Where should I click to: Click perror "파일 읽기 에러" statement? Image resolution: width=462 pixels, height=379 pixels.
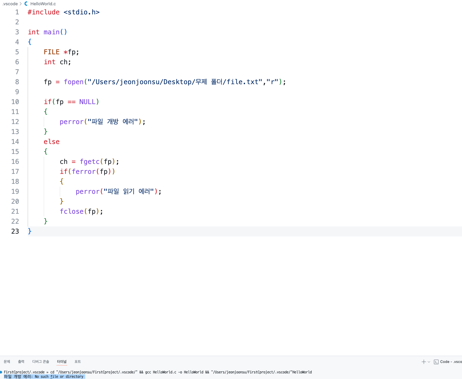[119, 192]
